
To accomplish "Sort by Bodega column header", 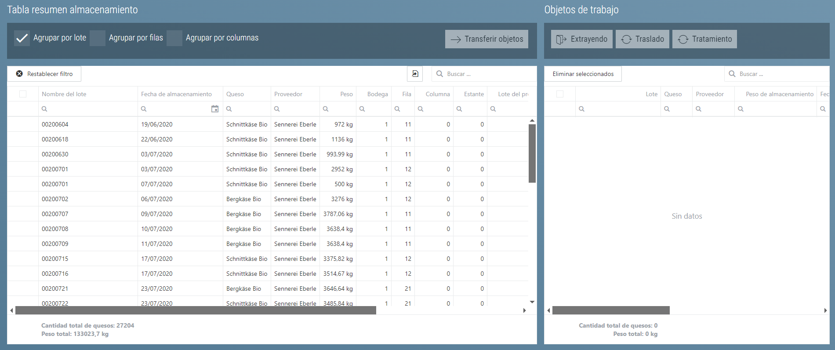I will (377, 94).
